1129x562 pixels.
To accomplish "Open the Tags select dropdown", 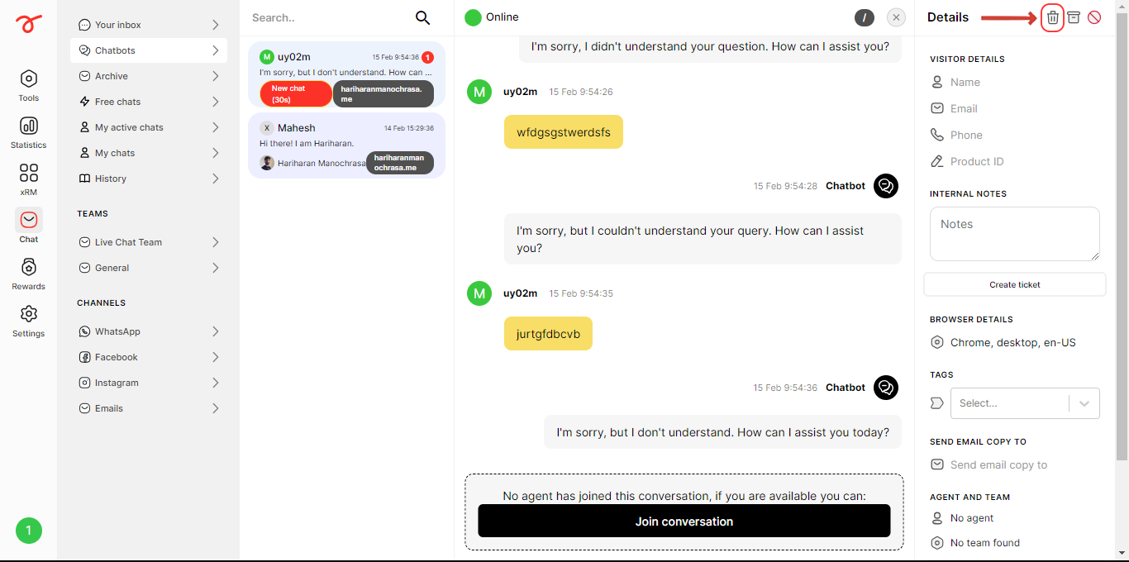I will click(1025, 403).
